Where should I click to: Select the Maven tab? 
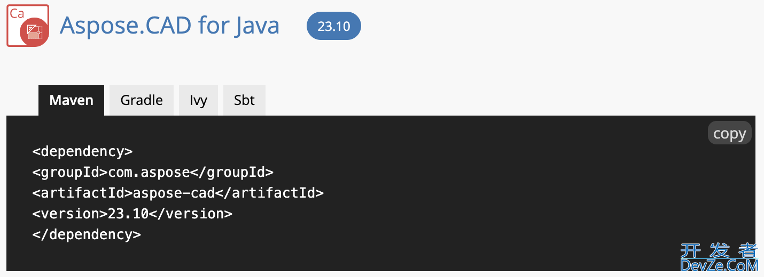click(71, 100)
